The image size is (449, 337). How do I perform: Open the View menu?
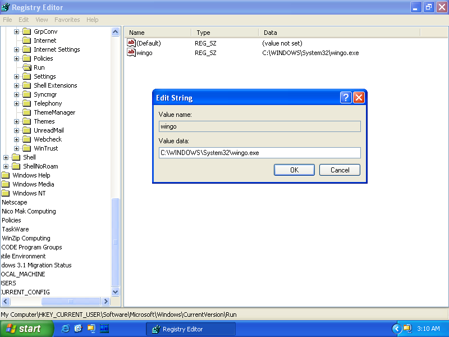(x=42, y=20)
